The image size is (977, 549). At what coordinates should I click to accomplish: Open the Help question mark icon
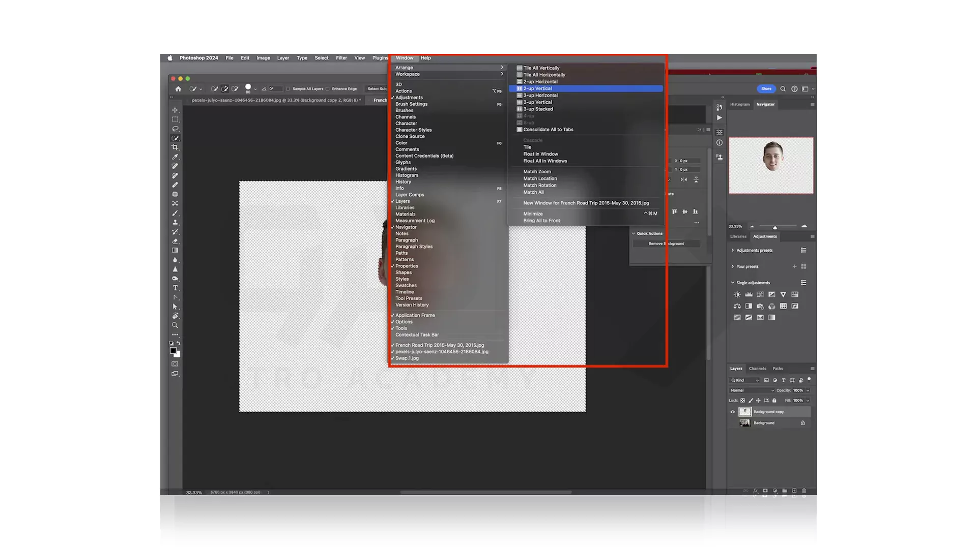(x=794, y=89)
